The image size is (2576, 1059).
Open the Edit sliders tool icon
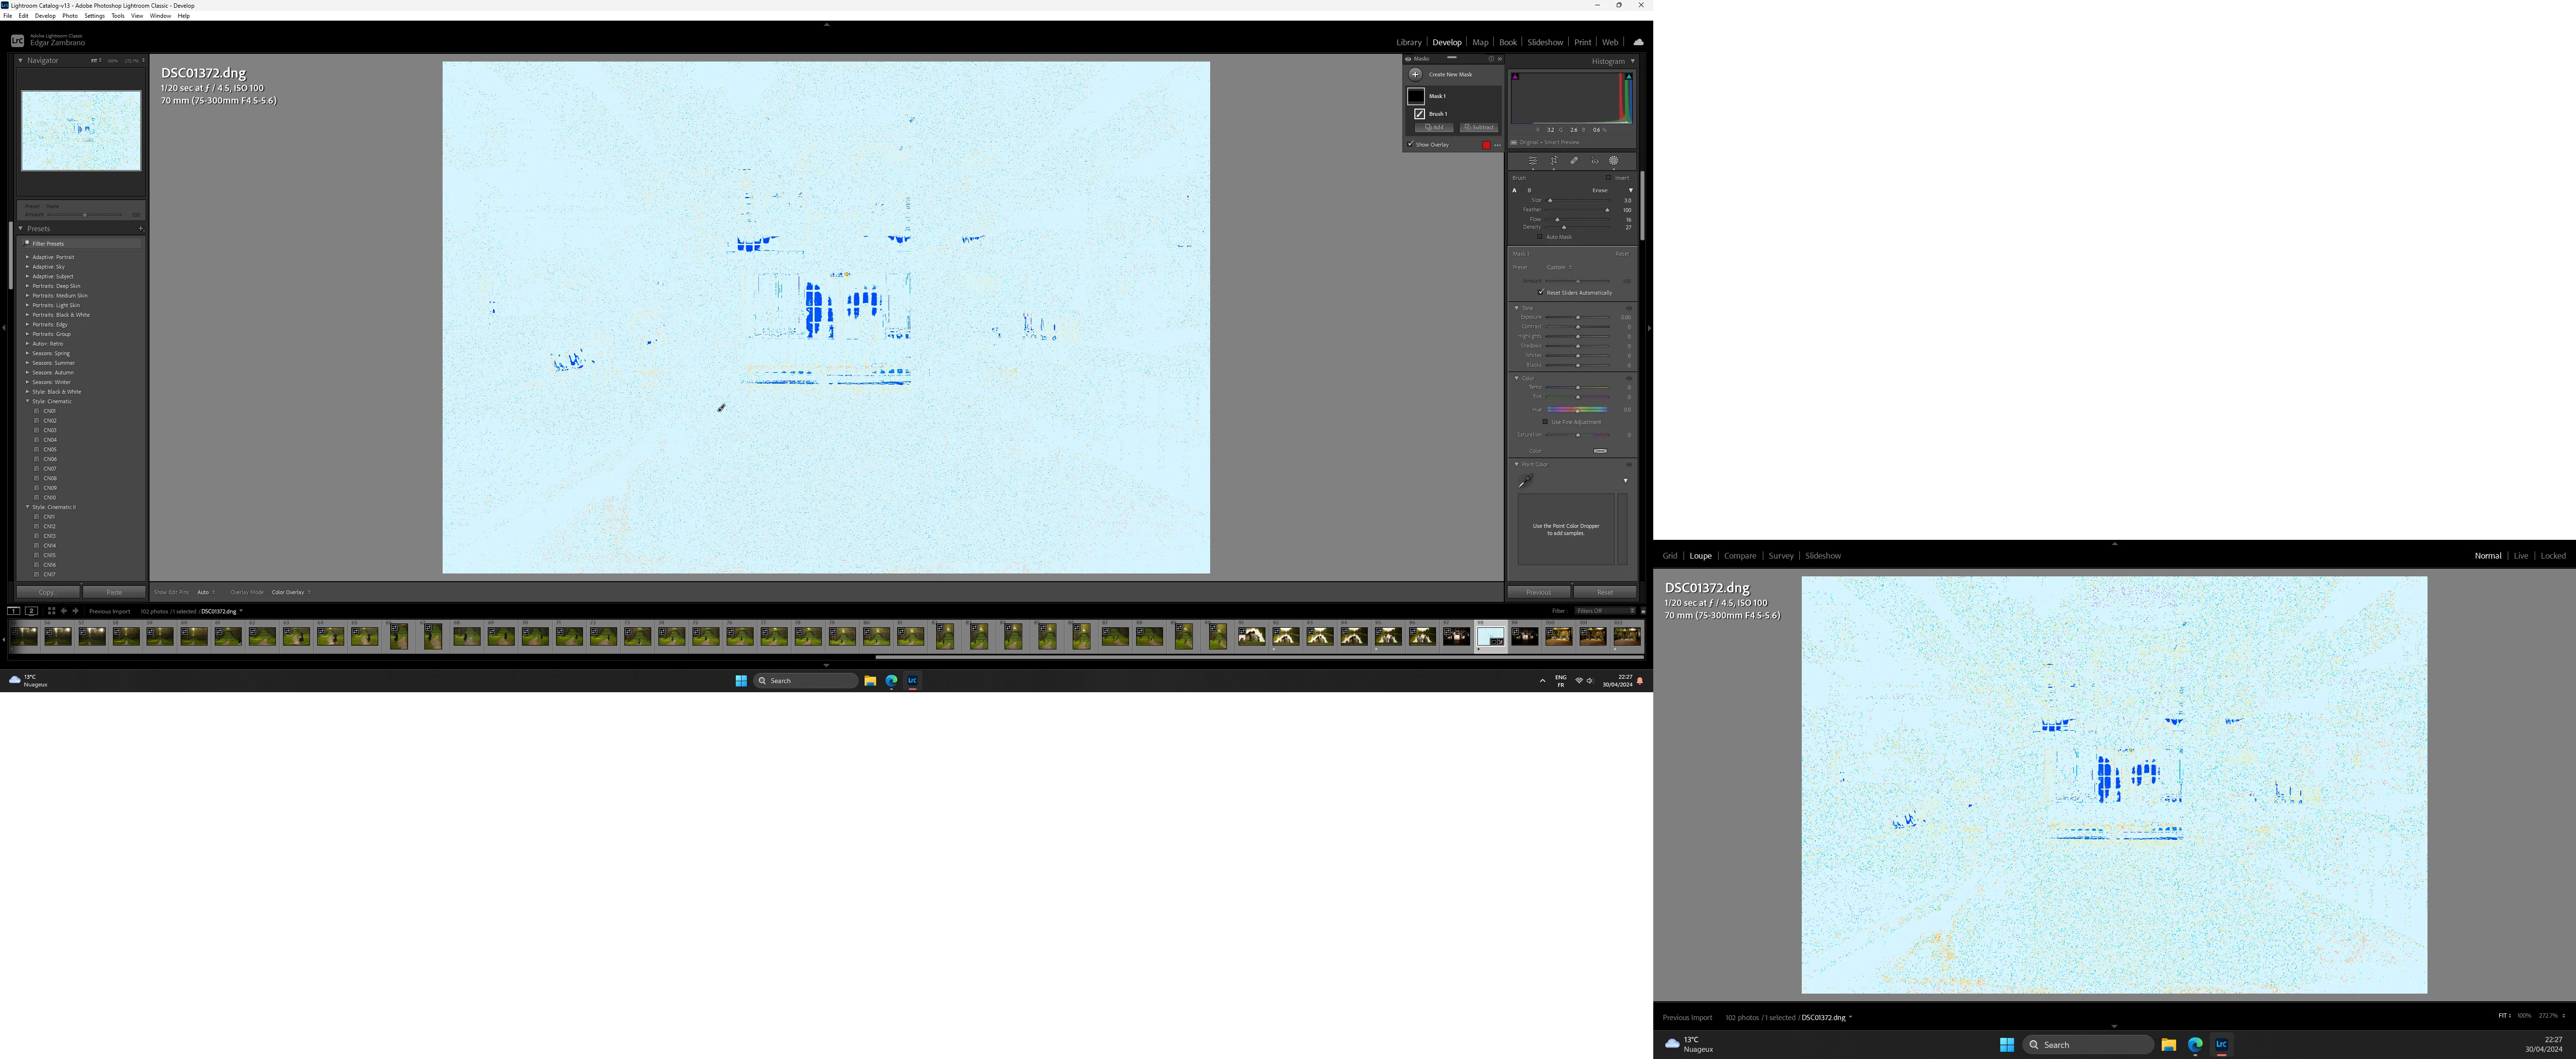(1532, 161)
